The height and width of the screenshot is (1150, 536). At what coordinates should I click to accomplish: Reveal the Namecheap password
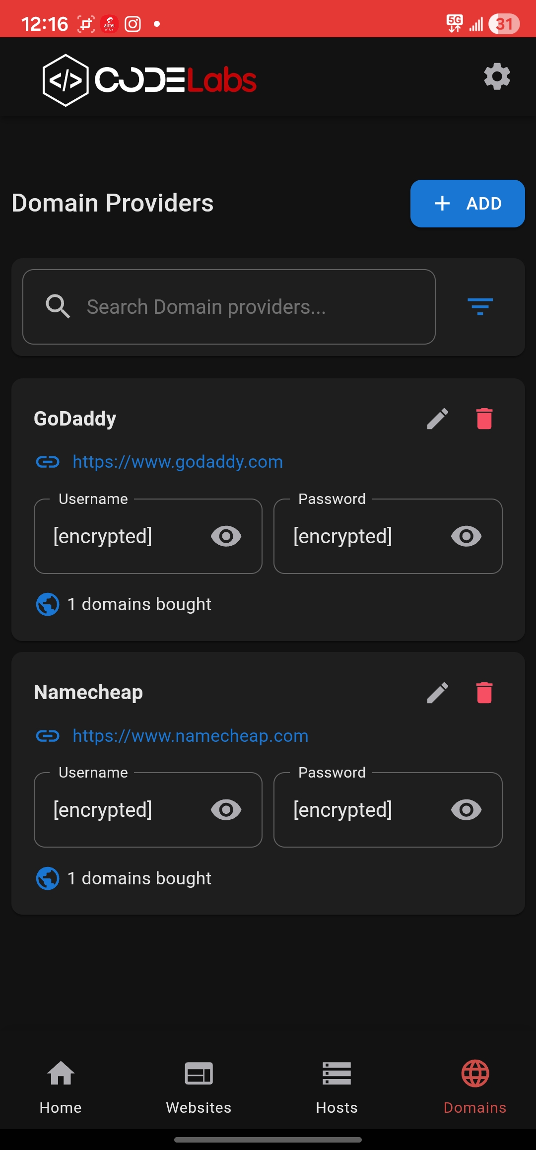pyautogui.click(x=465, y=809)
